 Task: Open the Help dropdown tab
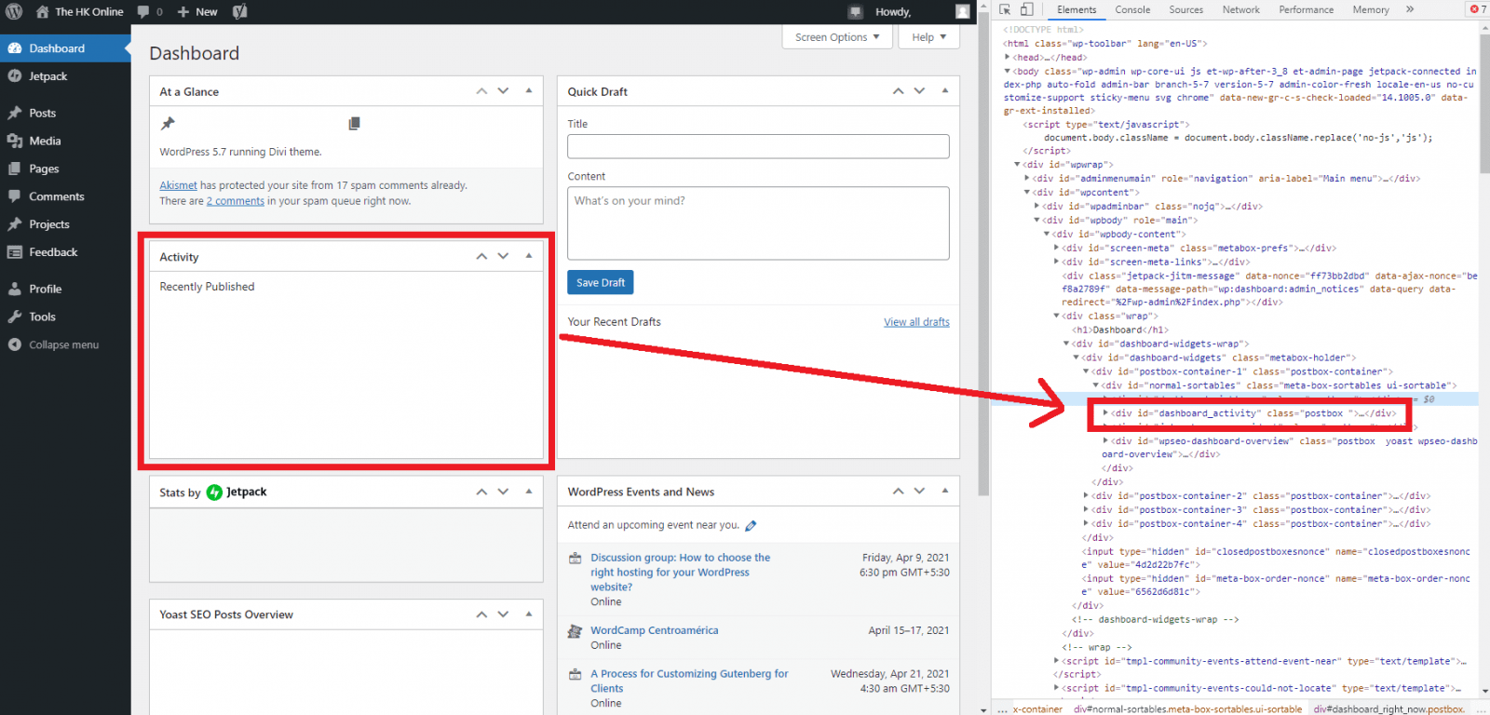tap(928, 37)
